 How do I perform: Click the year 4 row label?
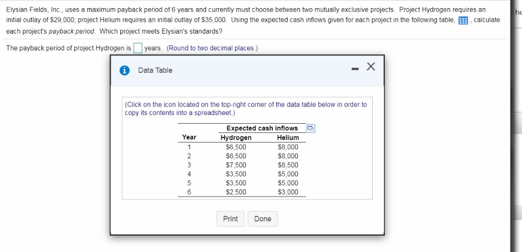pos(189,174)
